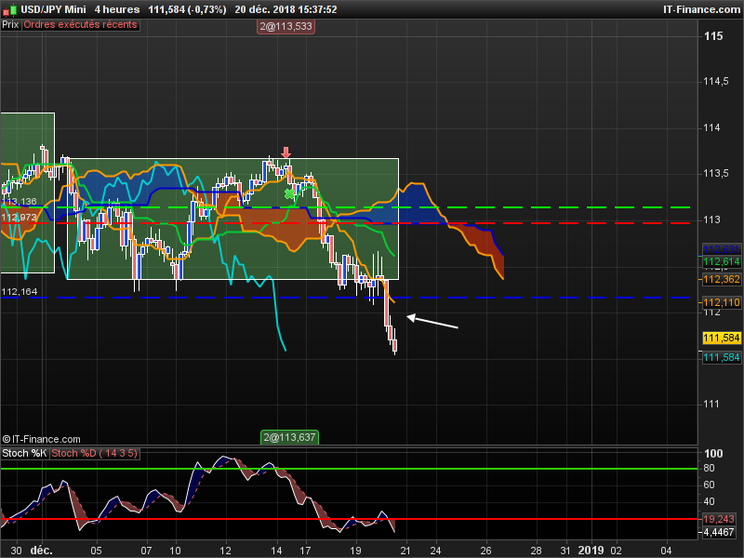The image size is (744, 558).
Task: Click the 112,973 level label
Action: pyautogui.click(x=19, y=218)
